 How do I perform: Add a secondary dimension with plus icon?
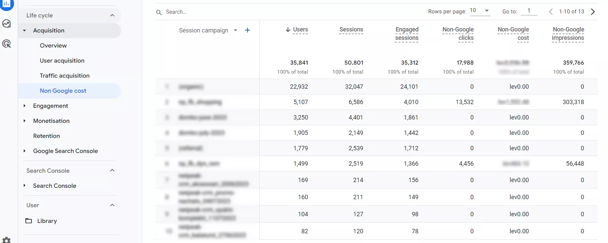(247, 30)
